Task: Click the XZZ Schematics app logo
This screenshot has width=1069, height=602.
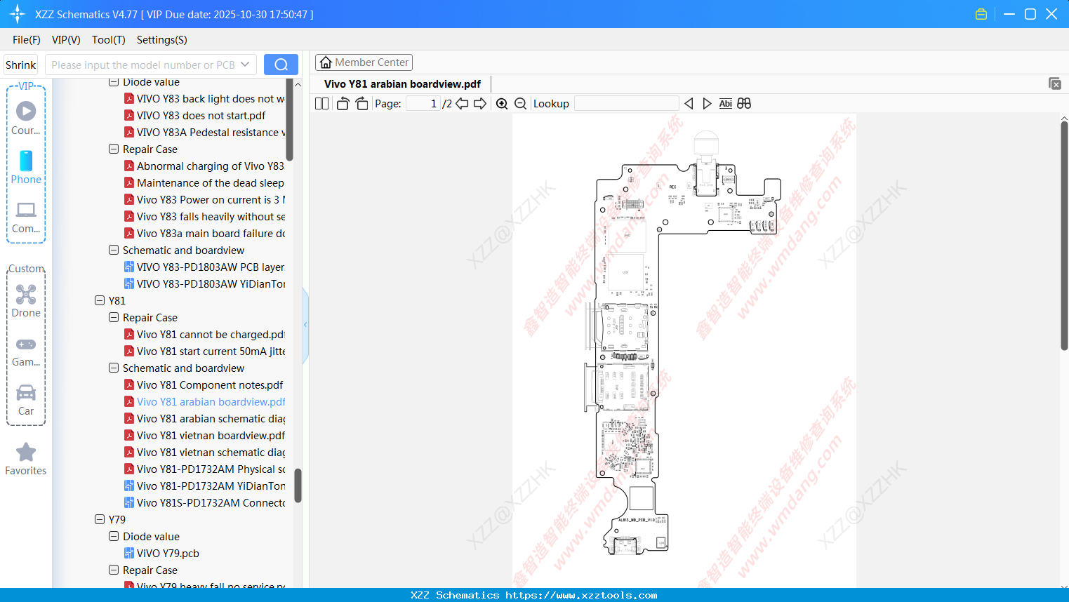Action: 18,14
